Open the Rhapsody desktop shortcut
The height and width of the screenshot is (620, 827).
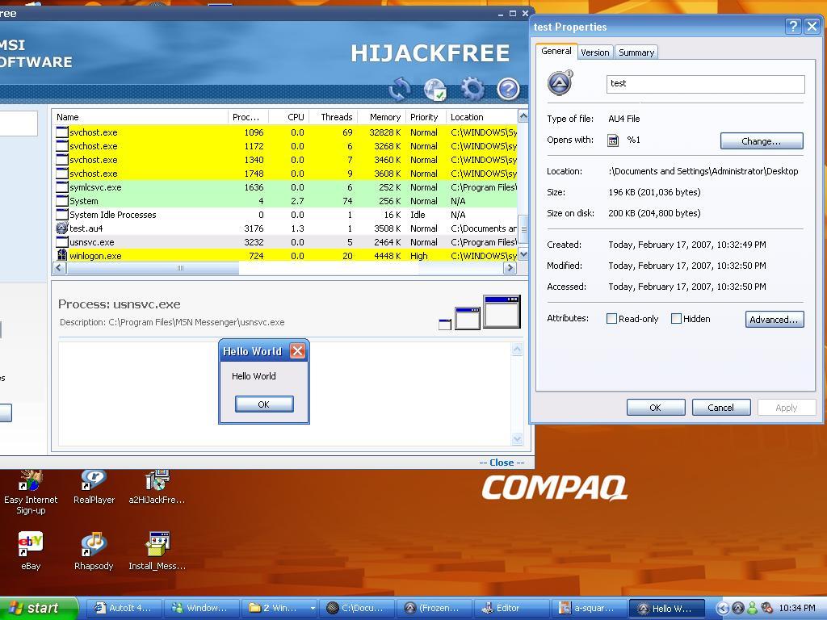coord(94,551)
